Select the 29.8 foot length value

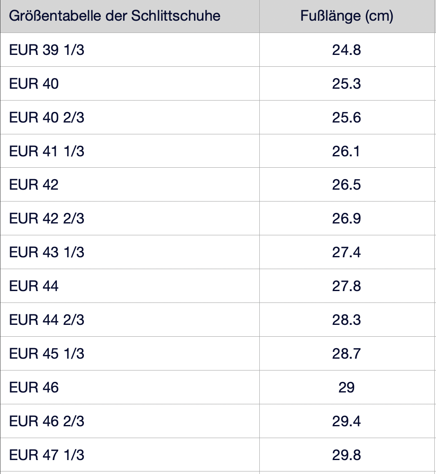[x=347, y=455]
